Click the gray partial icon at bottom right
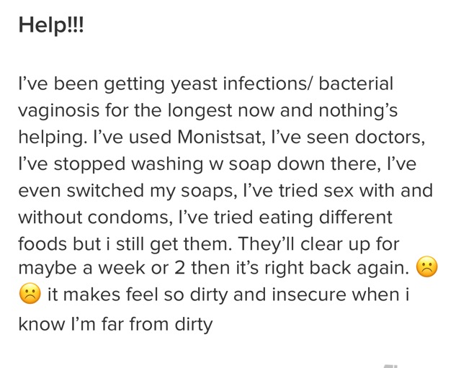461x368 pixels. pyautogui.click(x=391, y=367)
